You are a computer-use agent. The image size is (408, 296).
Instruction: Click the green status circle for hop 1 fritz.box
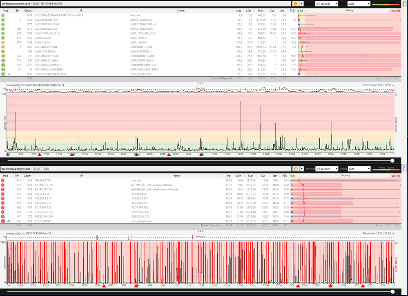tap(2, 15)
